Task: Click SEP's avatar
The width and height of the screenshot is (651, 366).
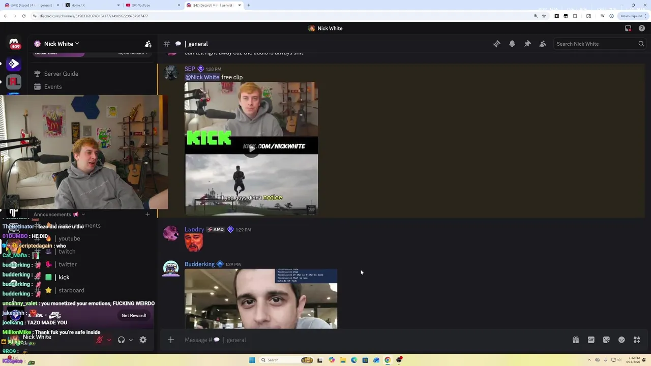Action: 171,73
